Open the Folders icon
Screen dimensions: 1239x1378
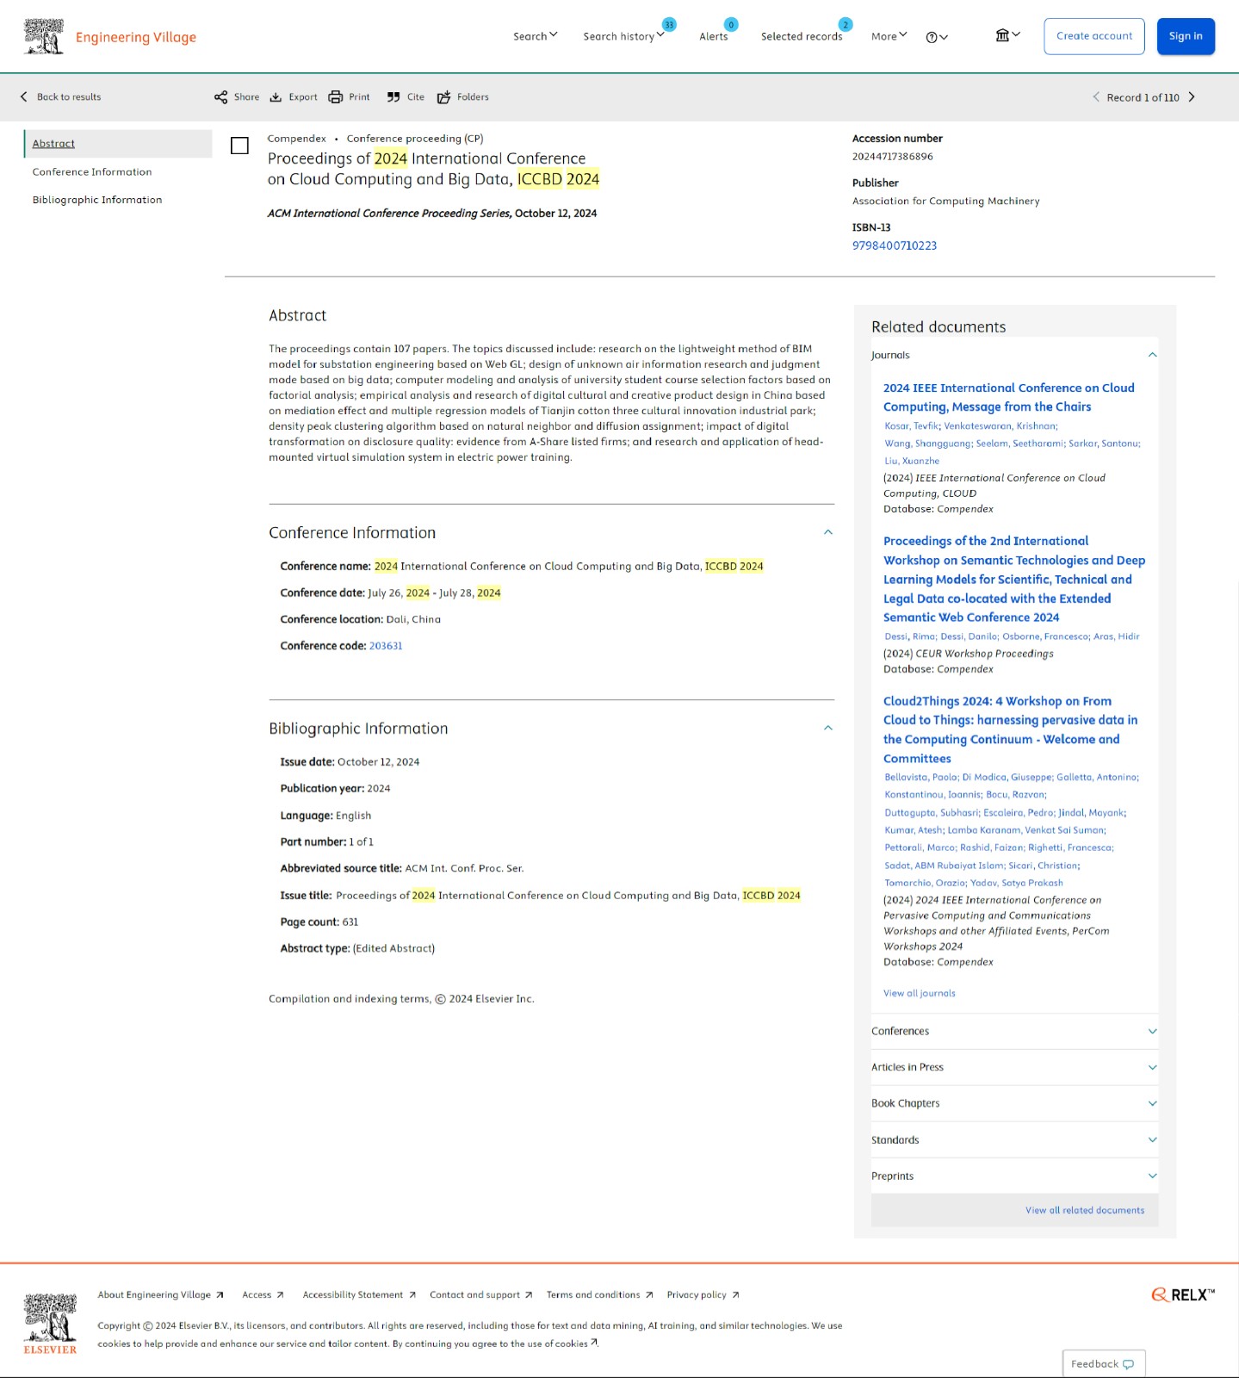(x=444, y=97)
